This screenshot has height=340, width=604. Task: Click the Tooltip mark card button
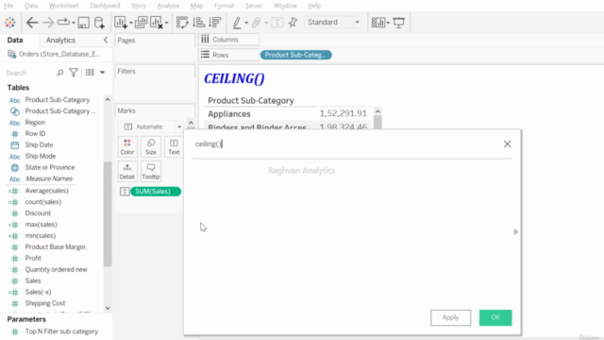[151, 172]
